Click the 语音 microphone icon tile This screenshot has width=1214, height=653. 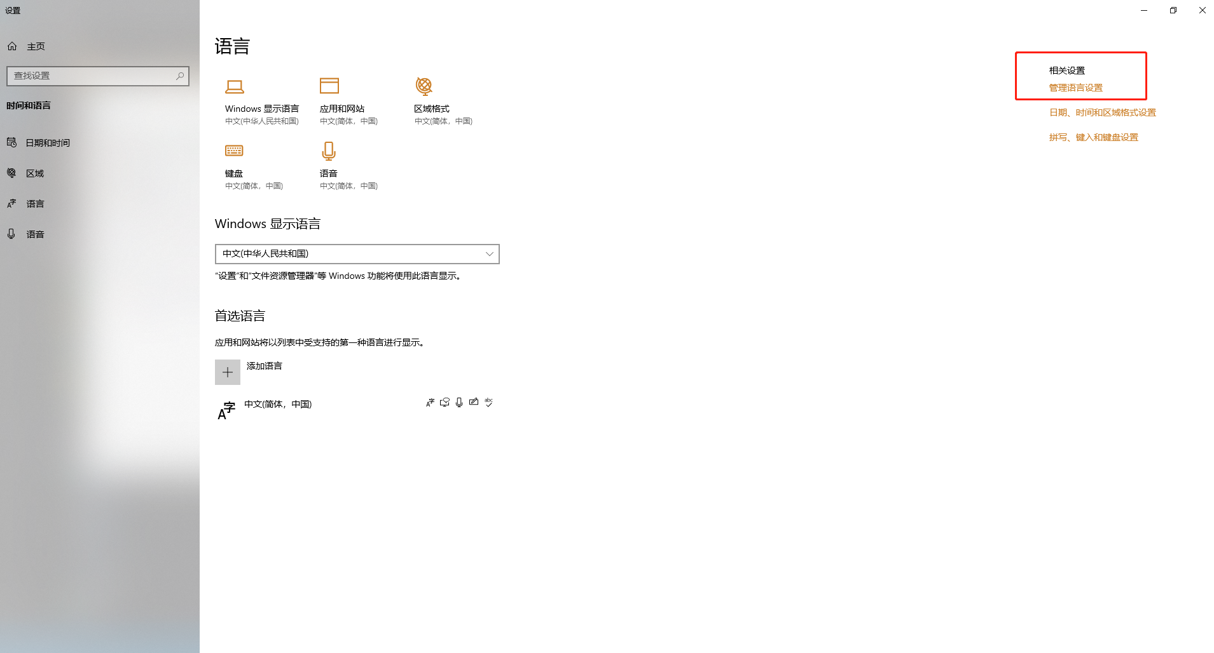[x=328, y=151]
